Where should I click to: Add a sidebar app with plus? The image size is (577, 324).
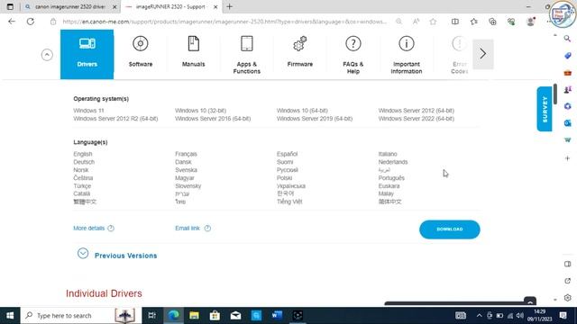click(x=567, y=158)
